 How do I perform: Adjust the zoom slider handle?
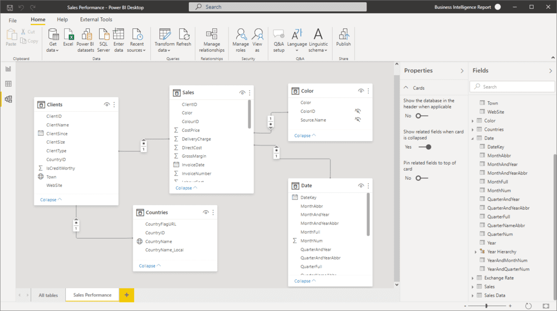pyautogui.click(x=487, y=305)
